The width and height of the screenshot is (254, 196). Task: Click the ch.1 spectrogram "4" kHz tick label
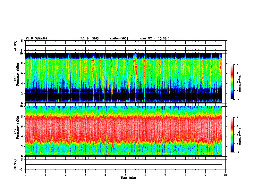point(22,84)
